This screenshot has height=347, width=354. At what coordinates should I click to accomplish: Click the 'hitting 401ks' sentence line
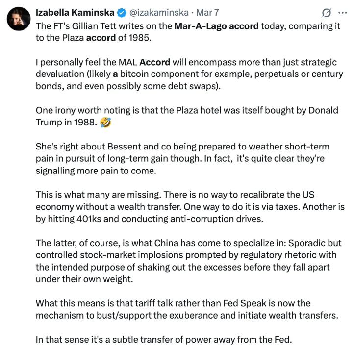click(150, 219)
